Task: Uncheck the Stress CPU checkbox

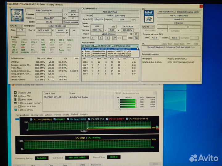Action: [19, 93]
